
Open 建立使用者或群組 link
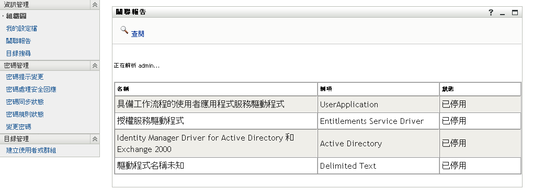click(x=31, y=150)
